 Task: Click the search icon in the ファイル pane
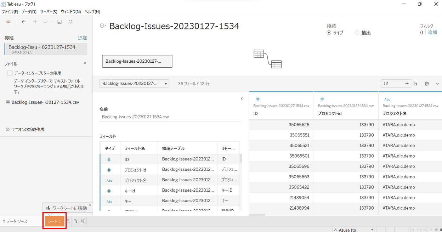[85, 64]
